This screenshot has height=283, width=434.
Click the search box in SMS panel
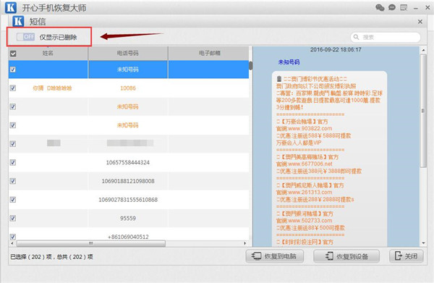click(x=386, y=37)
